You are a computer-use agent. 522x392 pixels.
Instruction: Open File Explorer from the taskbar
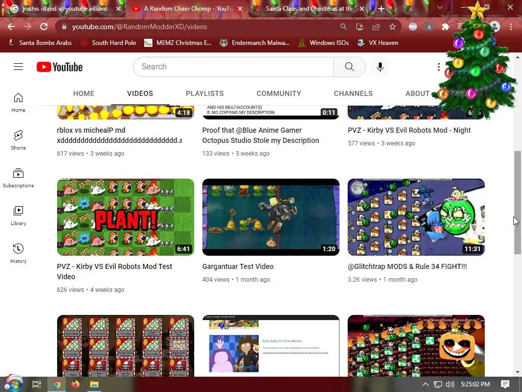coord(94,384)
